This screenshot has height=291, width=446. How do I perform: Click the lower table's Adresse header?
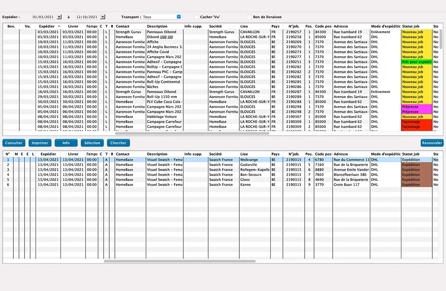pos(351,154)
